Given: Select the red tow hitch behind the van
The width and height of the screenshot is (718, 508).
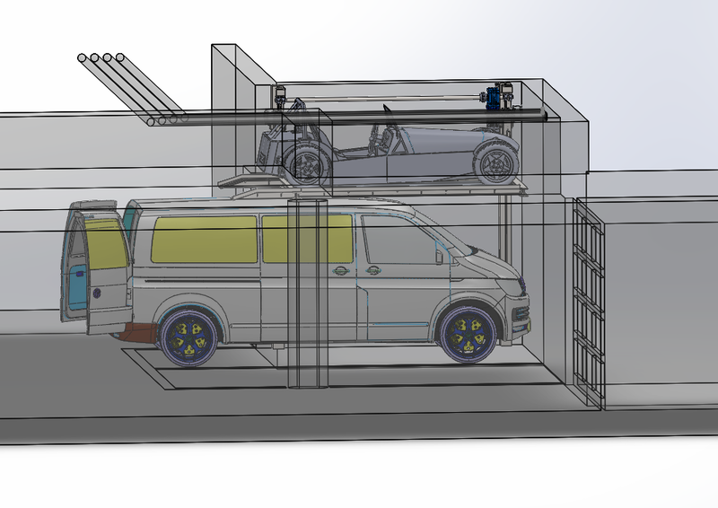Looking at the screenshot, I should 138,334.
